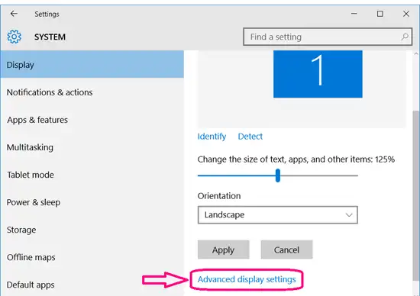Click the Apply button
420x296 pixels.
click(224, 249)
